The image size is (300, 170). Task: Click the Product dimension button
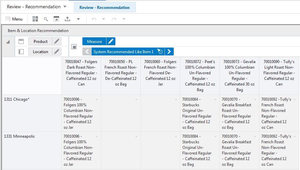pos(40,41)
